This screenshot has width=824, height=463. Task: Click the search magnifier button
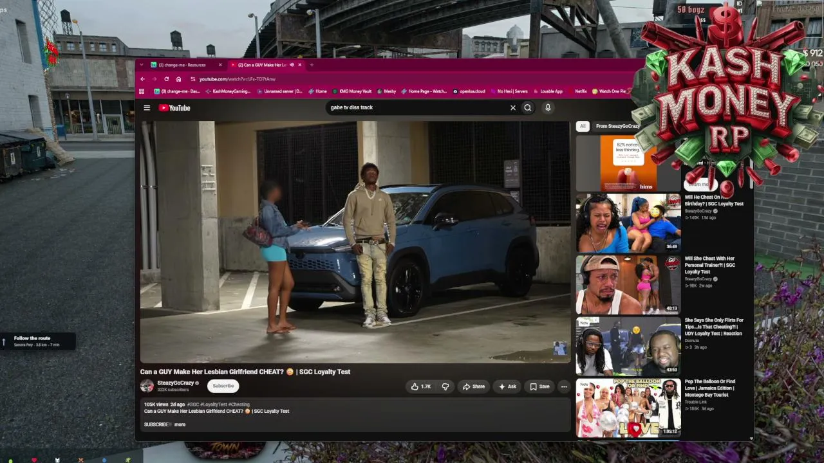[528, 108]
